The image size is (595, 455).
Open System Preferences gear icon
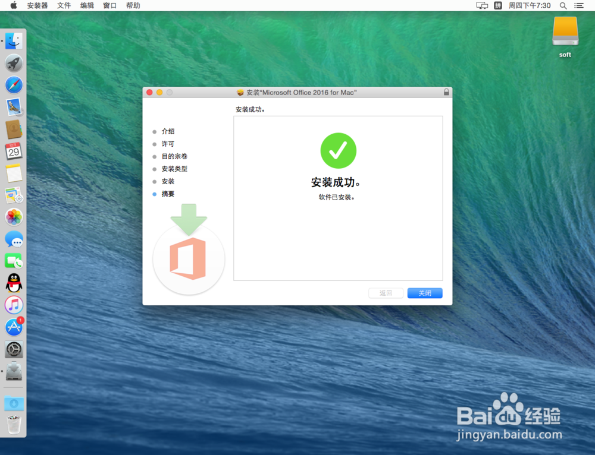(x=14, y=349)
